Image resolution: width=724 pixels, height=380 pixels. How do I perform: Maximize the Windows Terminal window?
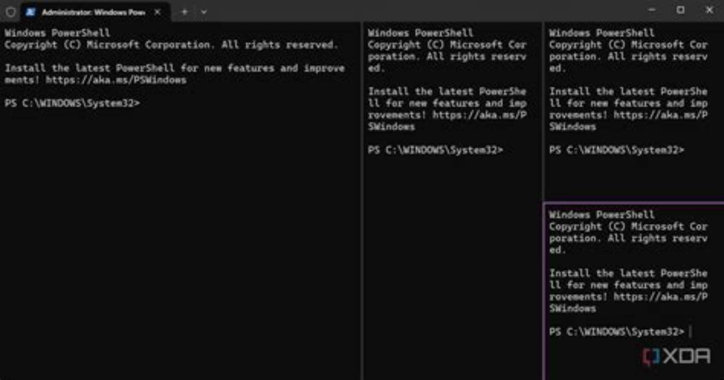pyautogui.click(x=680, y=10)
